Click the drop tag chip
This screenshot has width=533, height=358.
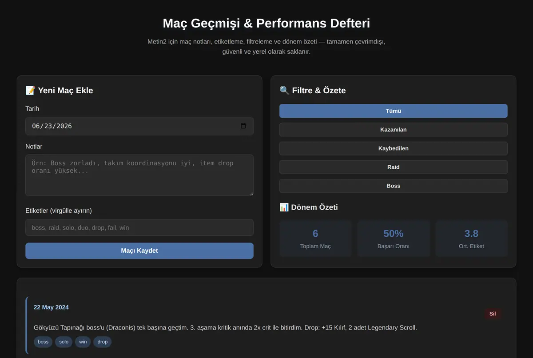pos(103,342)
